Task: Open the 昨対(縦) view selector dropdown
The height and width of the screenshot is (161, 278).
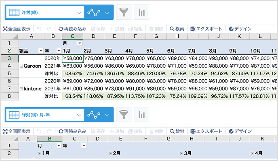Action: [78, 12]
